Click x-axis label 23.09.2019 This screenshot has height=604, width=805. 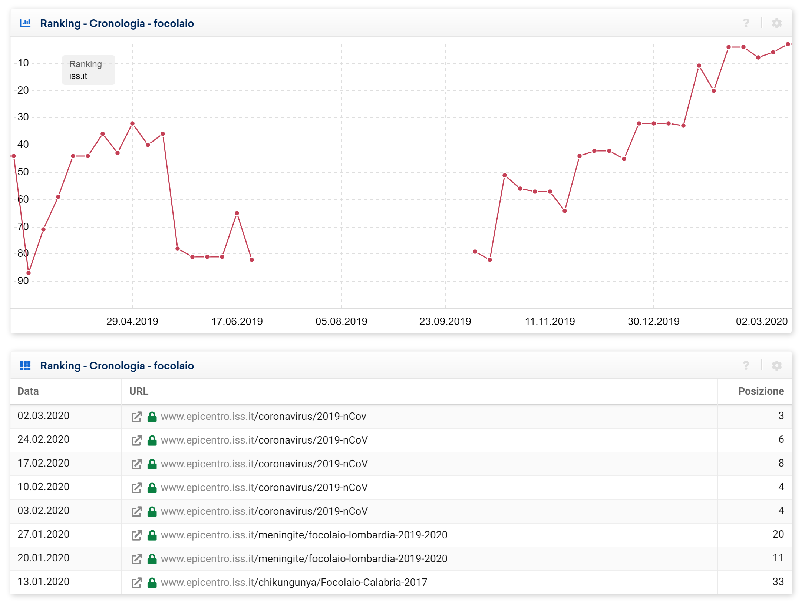445,321
